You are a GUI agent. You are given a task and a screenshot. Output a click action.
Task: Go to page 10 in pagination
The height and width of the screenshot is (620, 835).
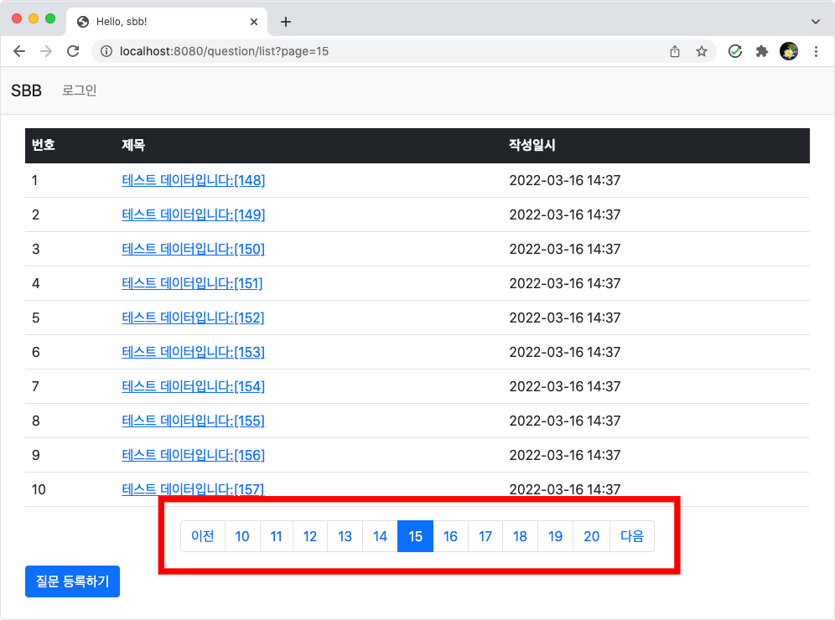pos(242,536)
